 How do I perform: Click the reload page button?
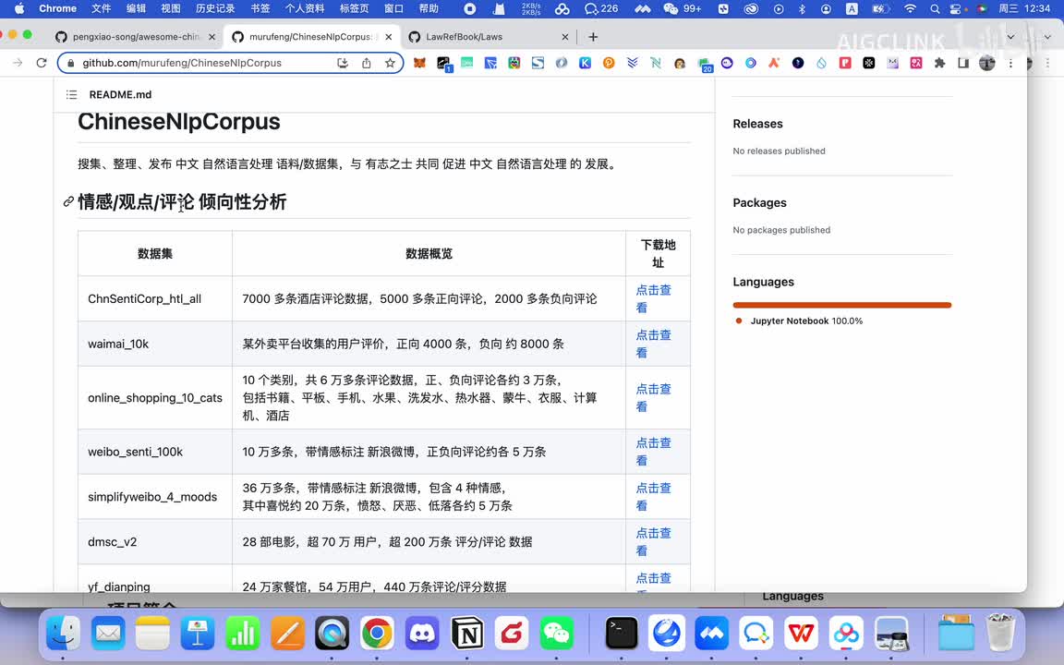pos(42,63)
